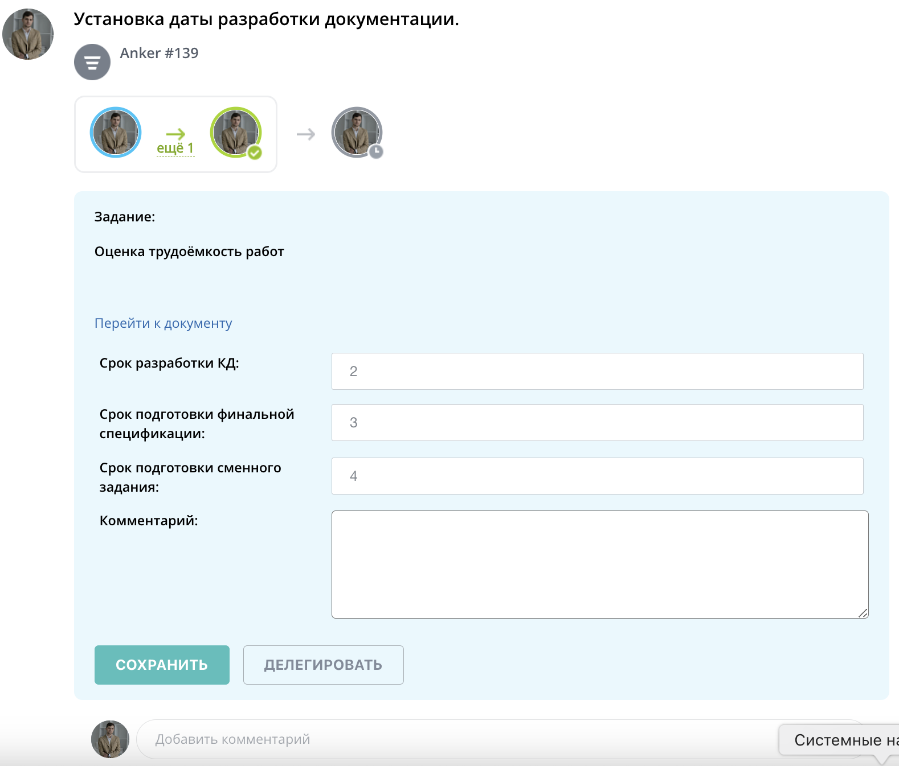Click the clock badge on the pending avatar

[376, 152]
